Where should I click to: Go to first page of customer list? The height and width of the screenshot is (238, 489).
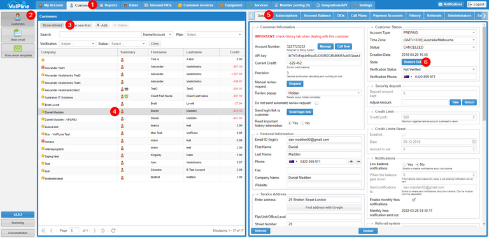(43, 230)
